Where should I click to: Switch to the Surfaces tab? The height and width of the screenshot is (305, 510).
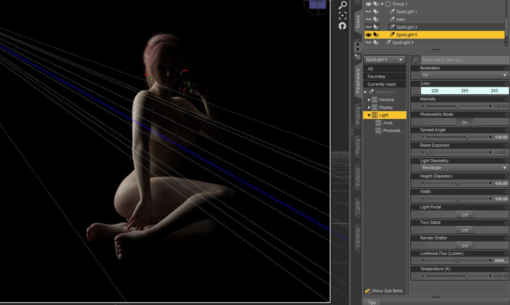click(x=358, y=177)
